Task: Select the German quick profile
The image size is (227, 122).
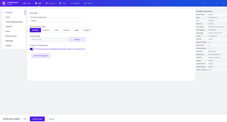Action: point(66,30)
